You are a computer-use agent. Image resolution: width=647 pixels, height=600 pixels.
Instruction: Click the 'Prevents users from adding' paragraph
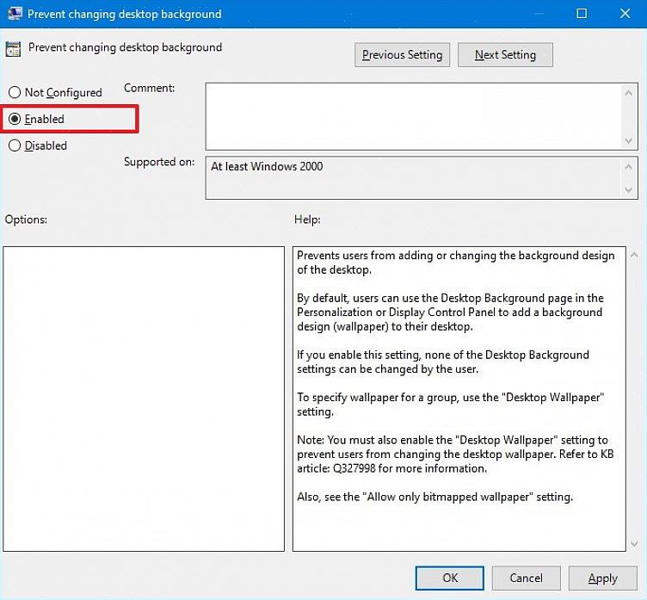456,263
